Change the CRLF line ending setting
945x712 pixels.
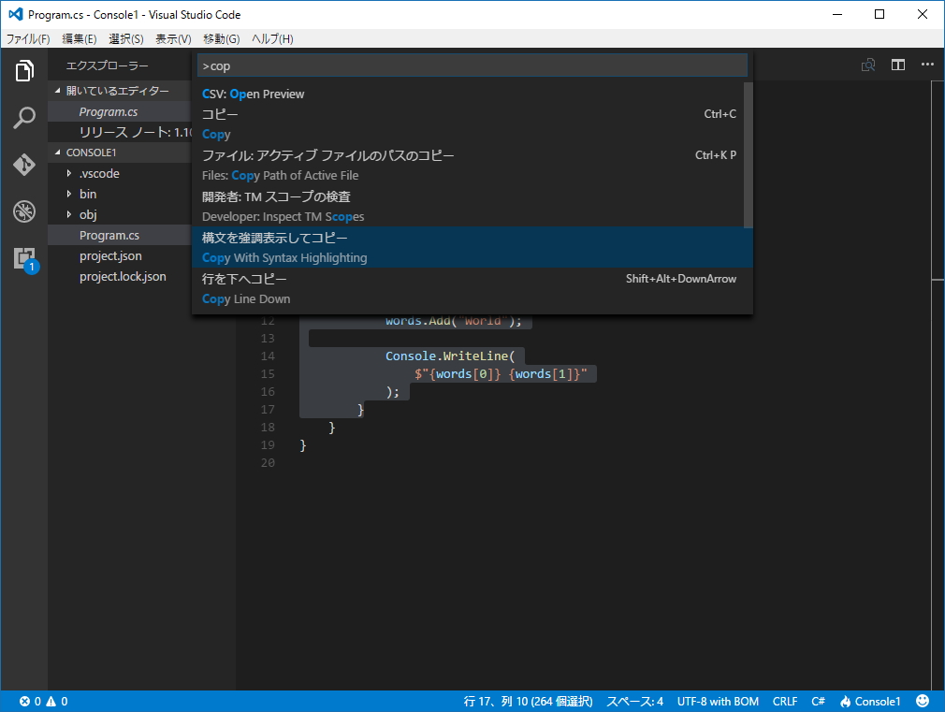(x=785, y=701)
